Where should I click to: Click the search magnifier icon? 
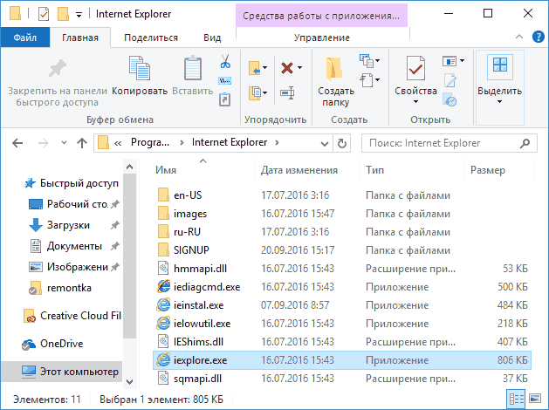[x=525, y=143]
